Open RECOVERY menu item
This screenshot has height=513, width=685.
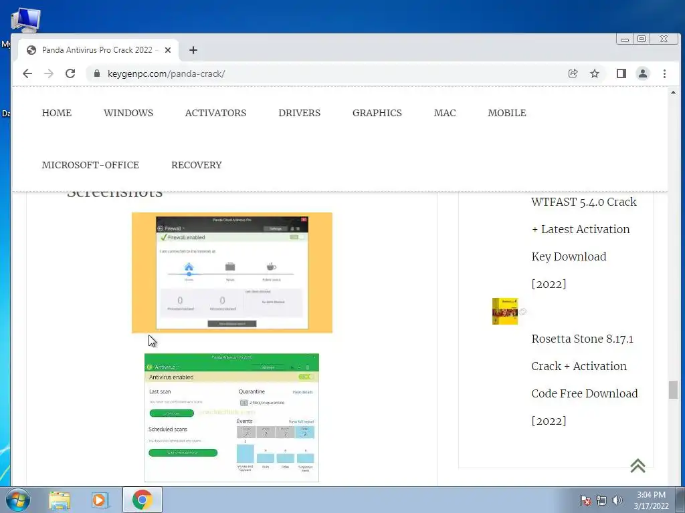[197, 166]
